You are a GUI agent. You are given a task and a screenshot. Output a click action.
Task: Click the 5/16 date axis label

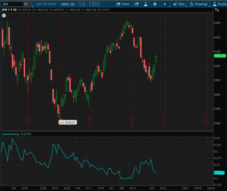coord(24,188)
